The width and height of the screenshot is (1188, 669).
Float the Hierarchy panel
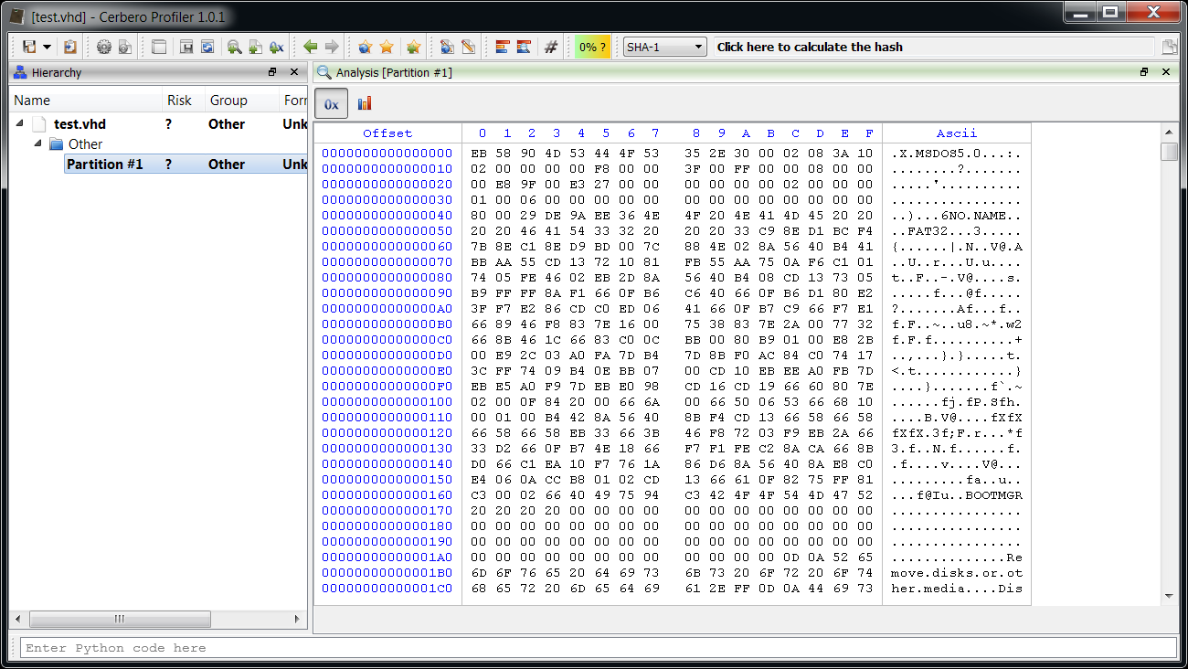pyautogui.click(x=272, y=72)
